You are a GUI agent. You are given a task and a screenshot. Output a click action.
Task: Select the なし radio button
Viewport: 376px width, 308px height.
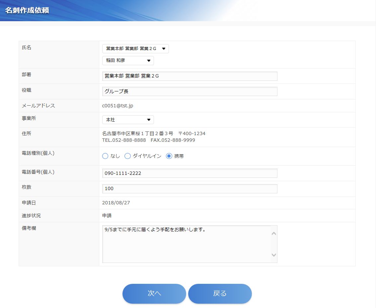(x=106, y=156)
